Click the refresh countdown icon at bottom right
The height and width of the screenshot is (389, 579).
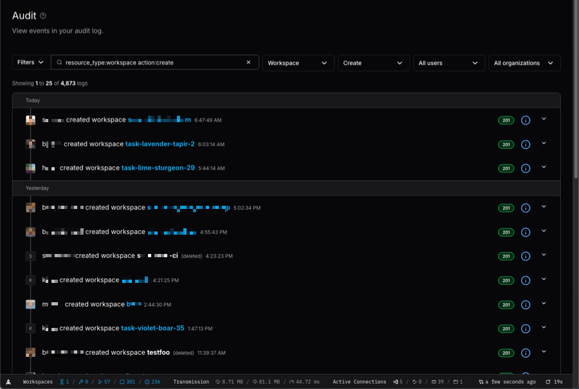[x=549, y=381]
